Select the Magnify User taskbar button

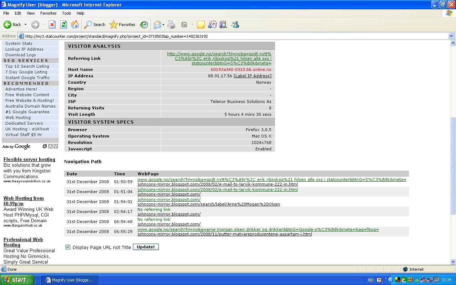click(x=70, y=280)
